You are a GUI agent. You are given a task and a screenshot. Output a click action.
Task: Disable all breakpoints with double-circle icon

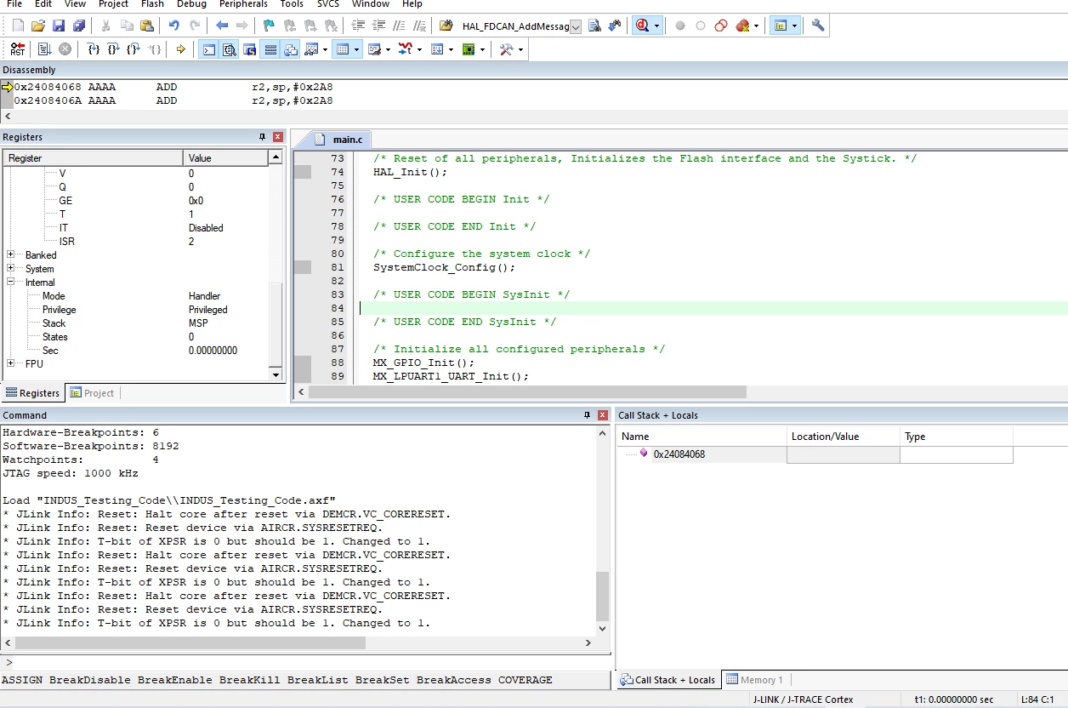[721, 26]
